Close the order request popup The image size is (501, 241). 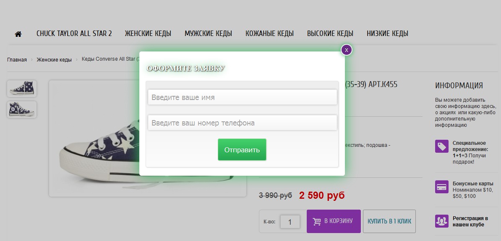coord(346,50)
